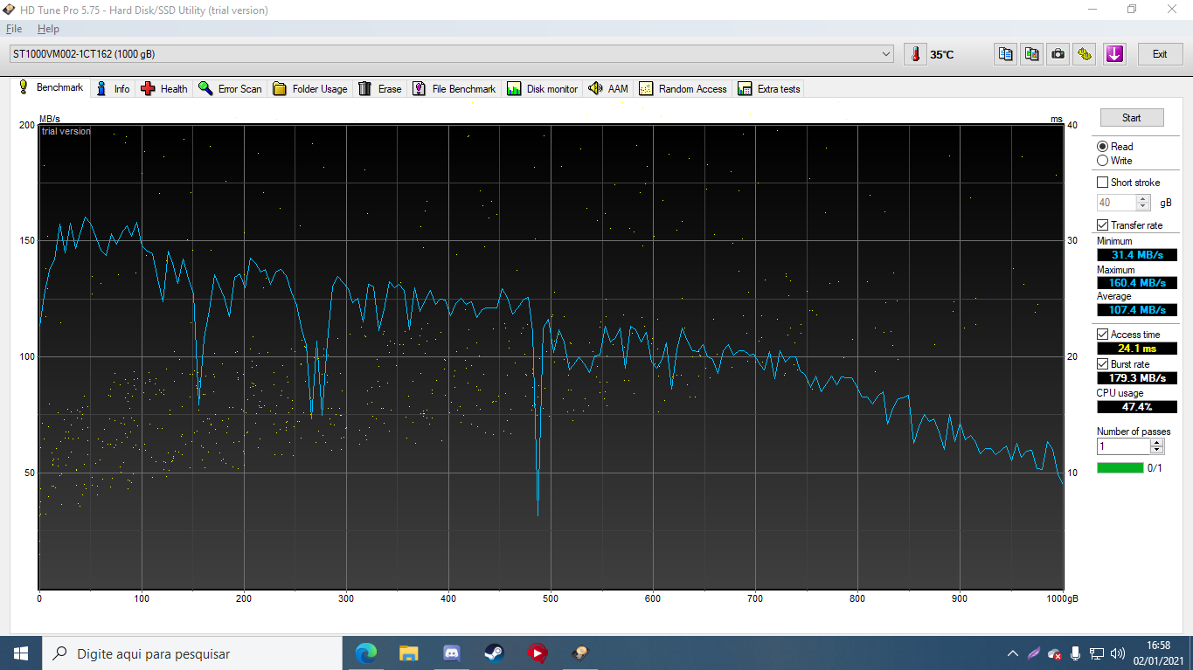Click the 35°C temperature reading
Viewport: 1193px width, 670px height.
[x=942, y=54]
